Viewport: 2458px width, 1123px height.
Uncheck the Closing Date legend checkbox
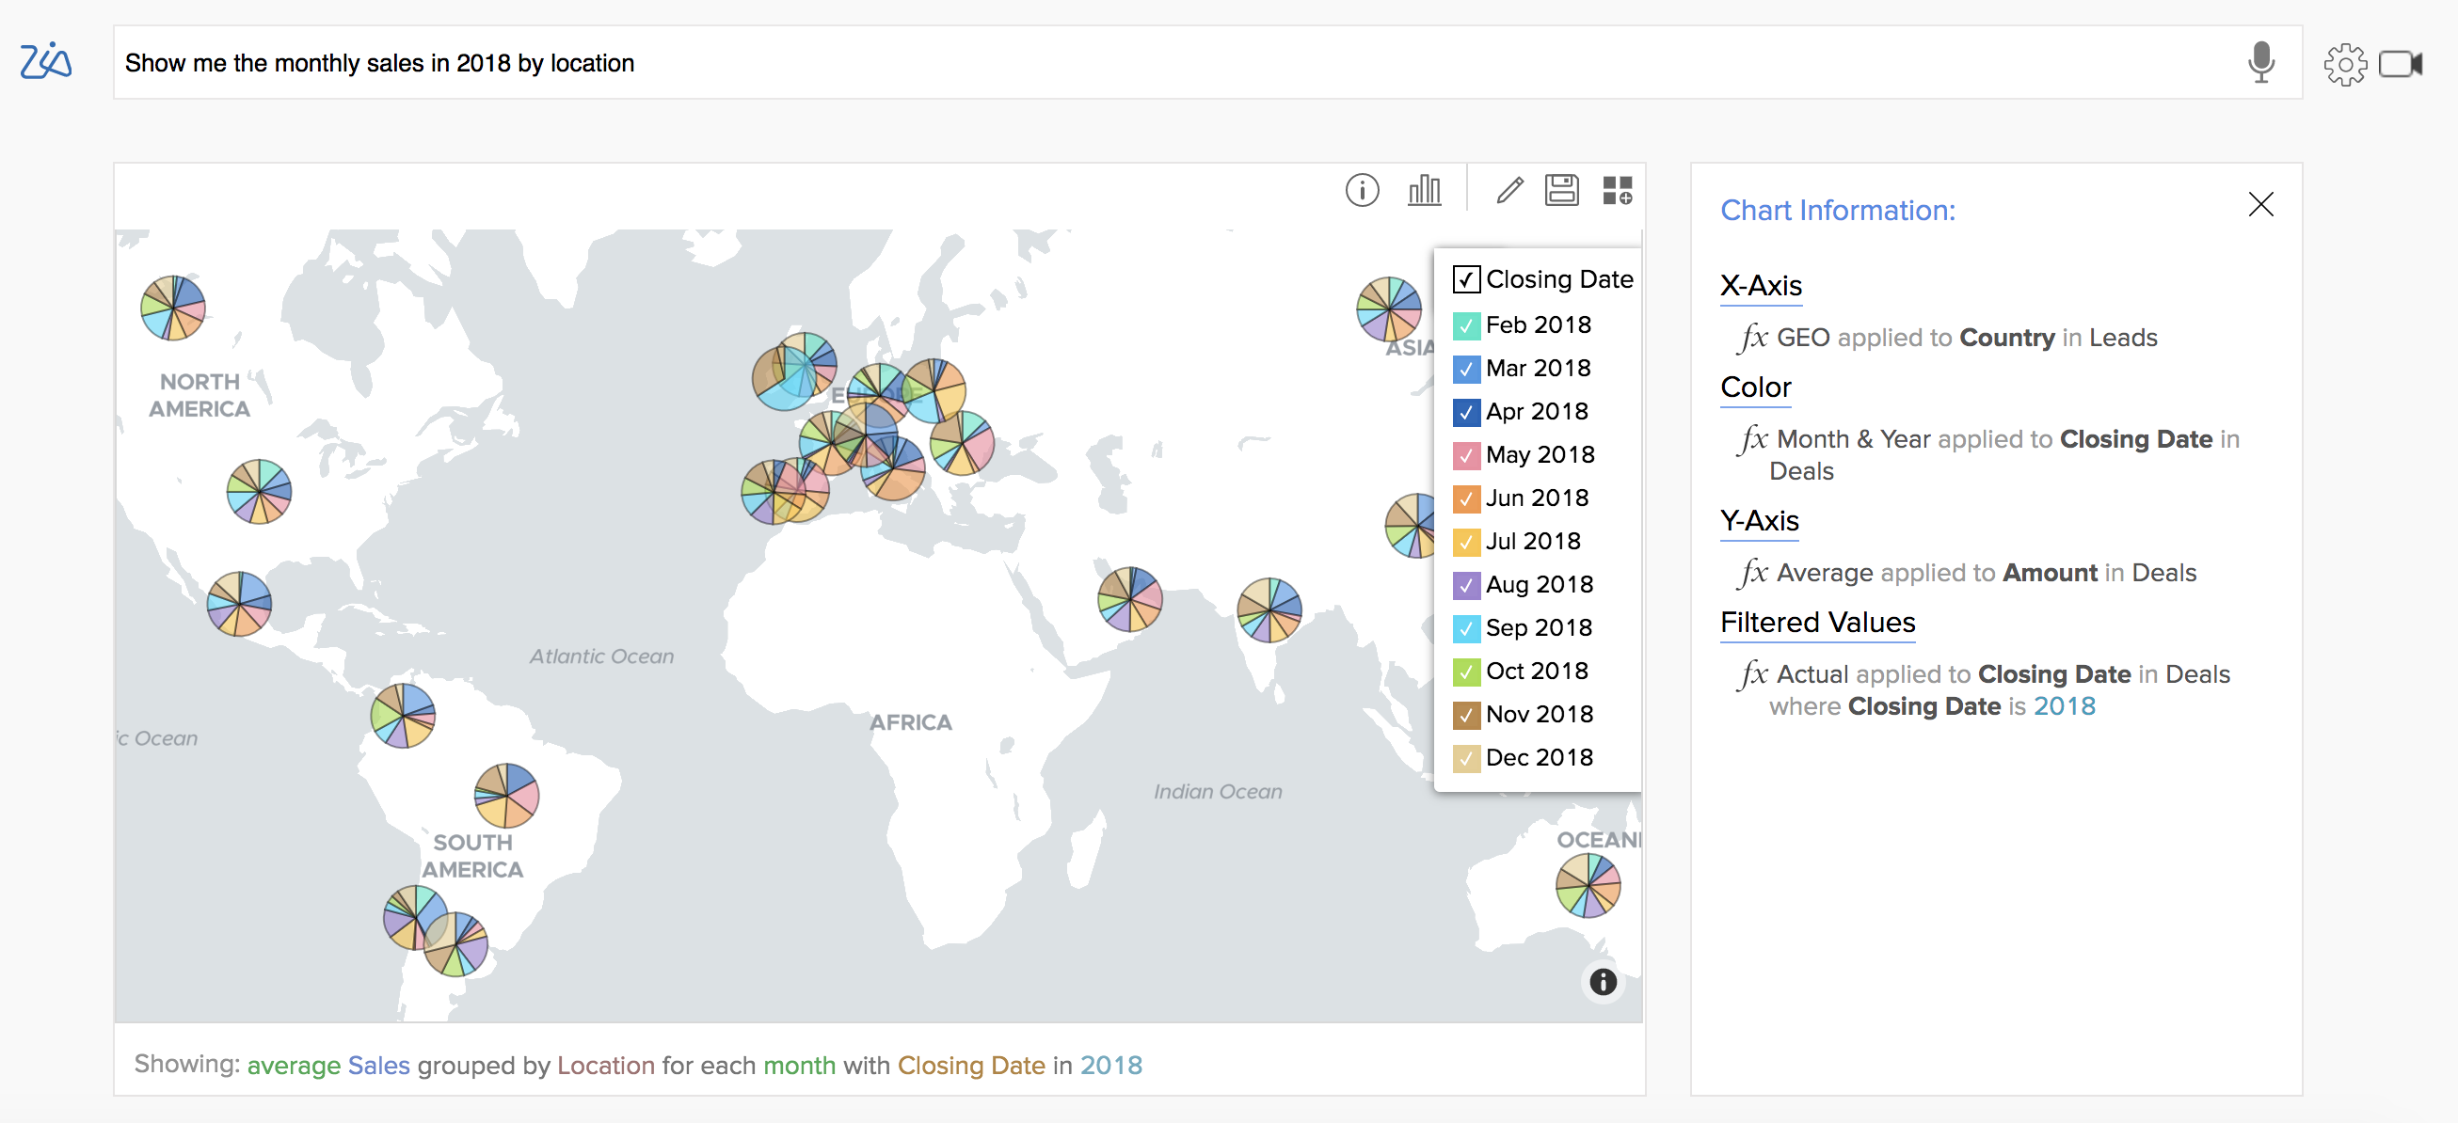click(x=1465, y=279)
